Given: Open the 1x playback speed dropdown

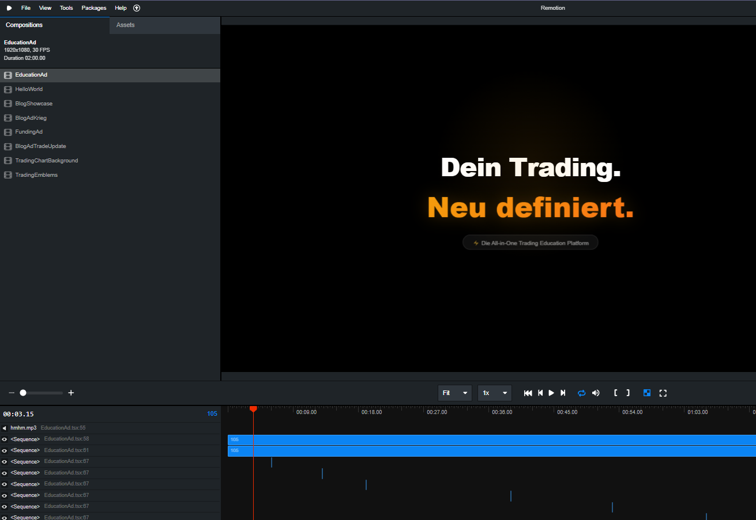Looking at the screenshot, I should pos(494,393).
